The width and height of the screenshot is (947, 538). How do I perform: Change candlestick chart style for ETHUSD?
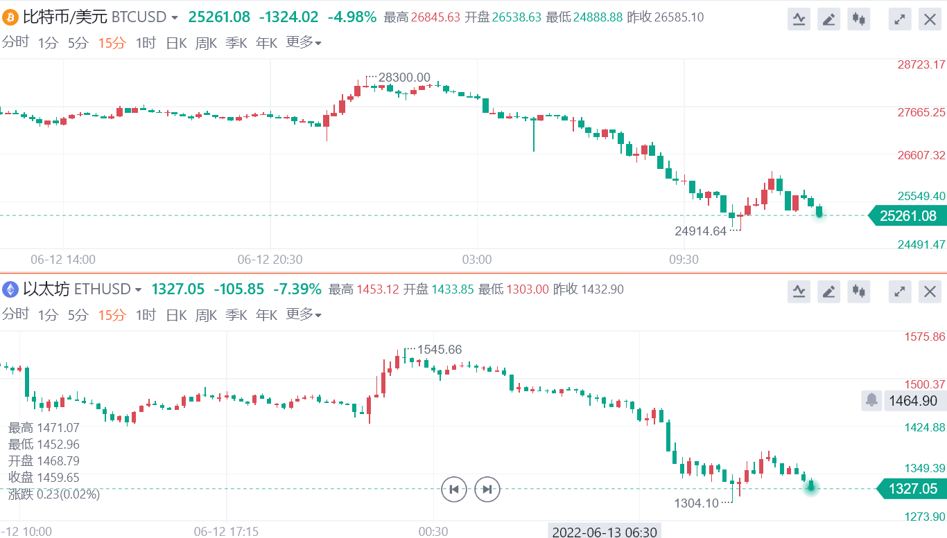(859, 292)
